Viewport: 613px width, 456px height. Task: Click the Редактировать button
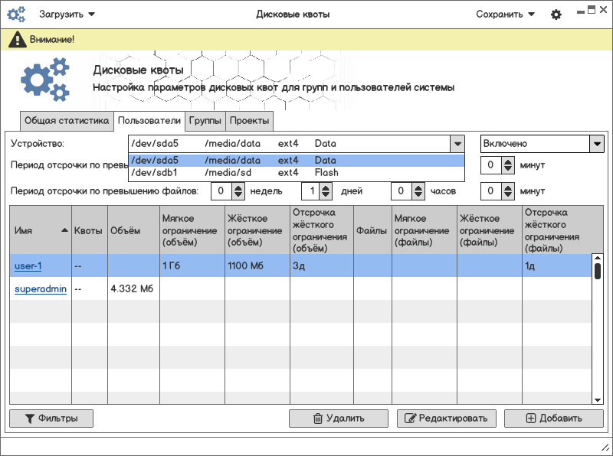coord(447,419)
